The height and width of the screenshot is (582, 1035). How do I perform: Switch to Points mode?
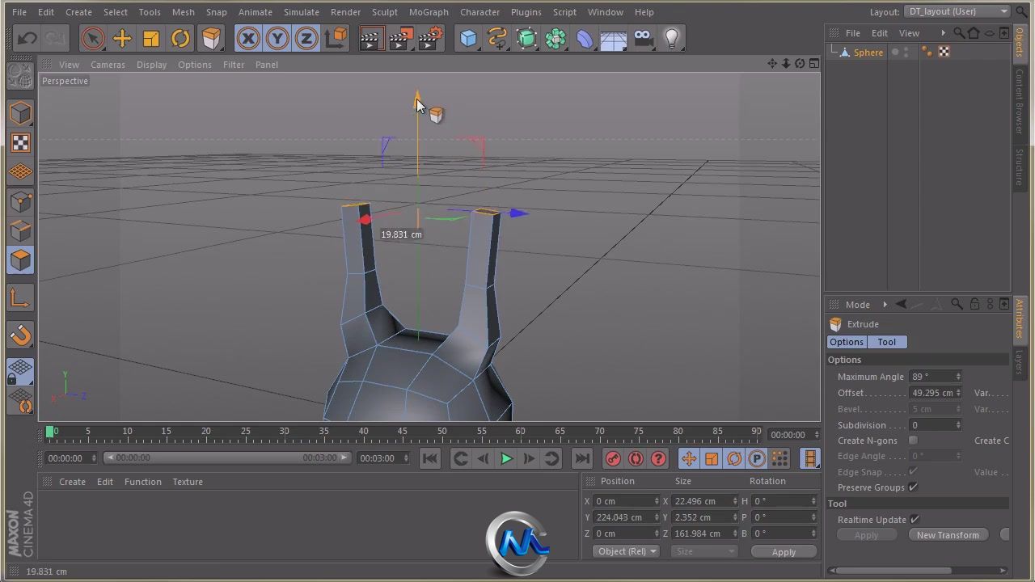[x=21, y=202]
